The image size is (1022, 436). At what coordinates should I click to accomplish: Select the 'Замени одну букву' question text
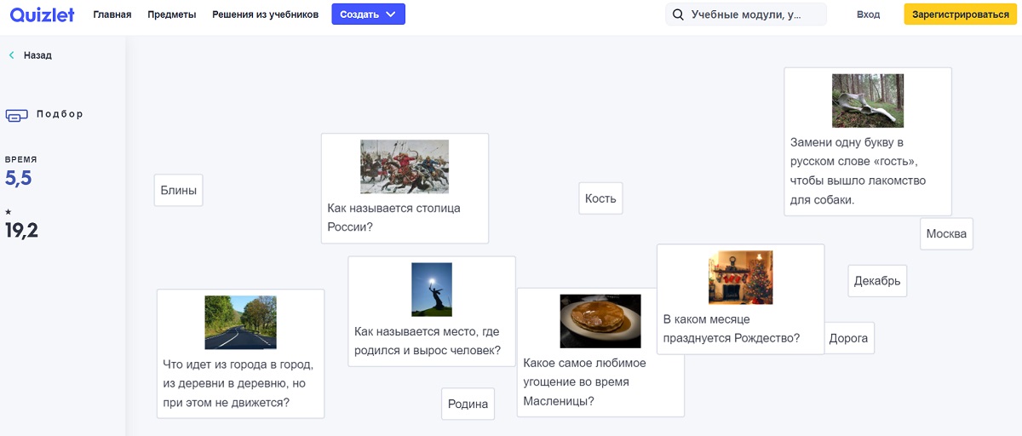click(x=858, y=171)
